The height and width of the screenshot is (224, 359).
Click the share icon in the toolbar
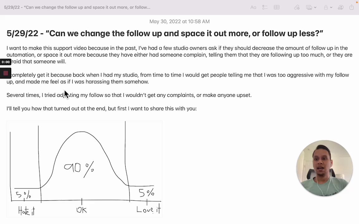click(x=352, y=7)
